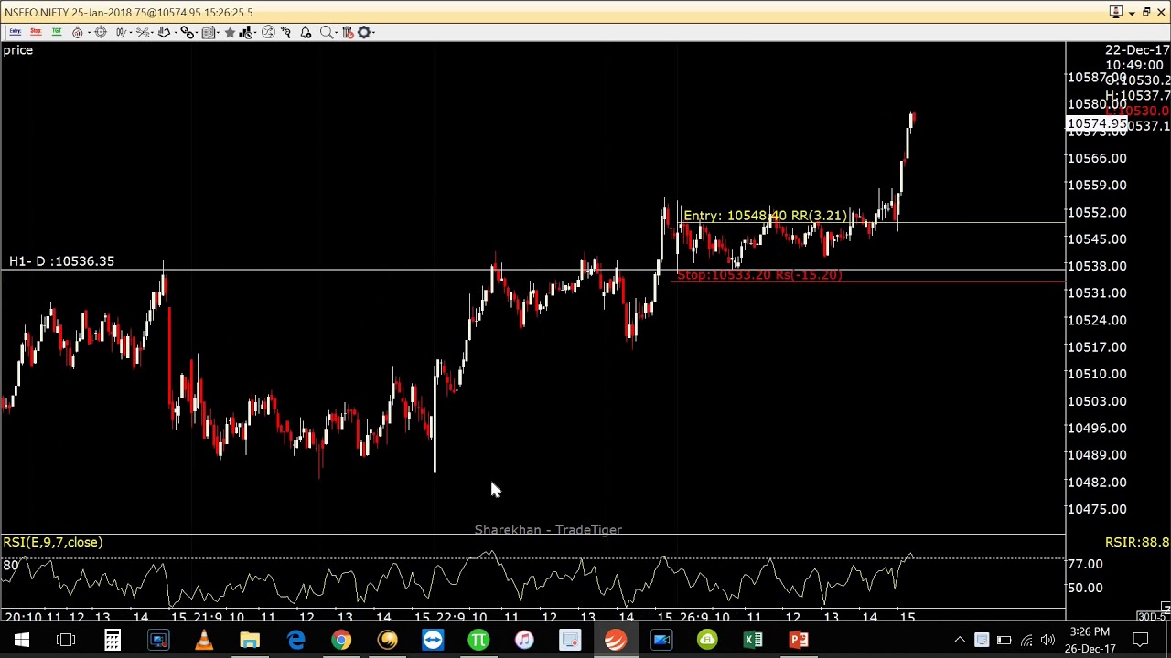Click the bar chart indicators icon
The image size is (1171, 658).
[x=246, y=32]
